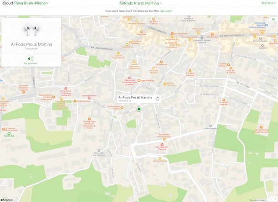The width and height of the screenshot is (278, 202).
Task: Select the Intesa Sanpaolo bank marker
Action: point(260,38)
